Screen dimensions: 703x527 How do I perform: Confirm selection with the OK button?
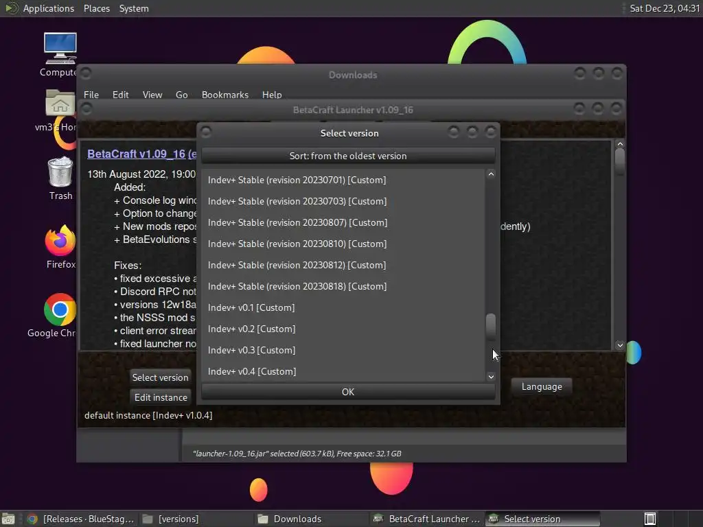(348, 392)
